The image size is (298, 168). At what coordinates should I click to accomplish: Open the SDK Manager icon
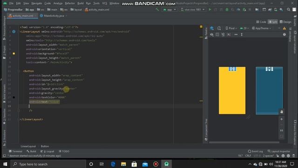[281, 9]
